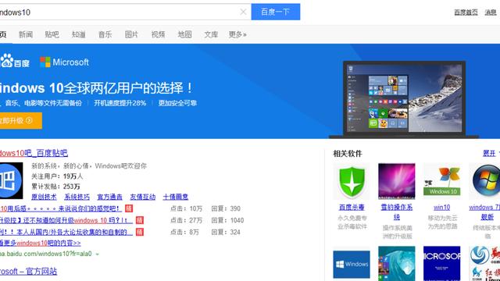Click the green shield 百度杀毒 icon

coord(352,182)
